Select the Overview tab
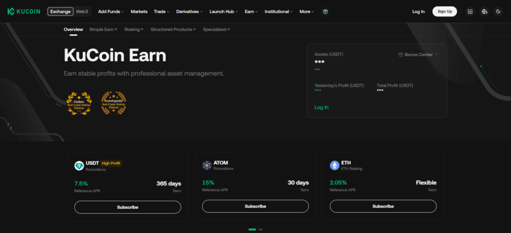The height and width of the screenshot is (233, 511). pos(73,29)
